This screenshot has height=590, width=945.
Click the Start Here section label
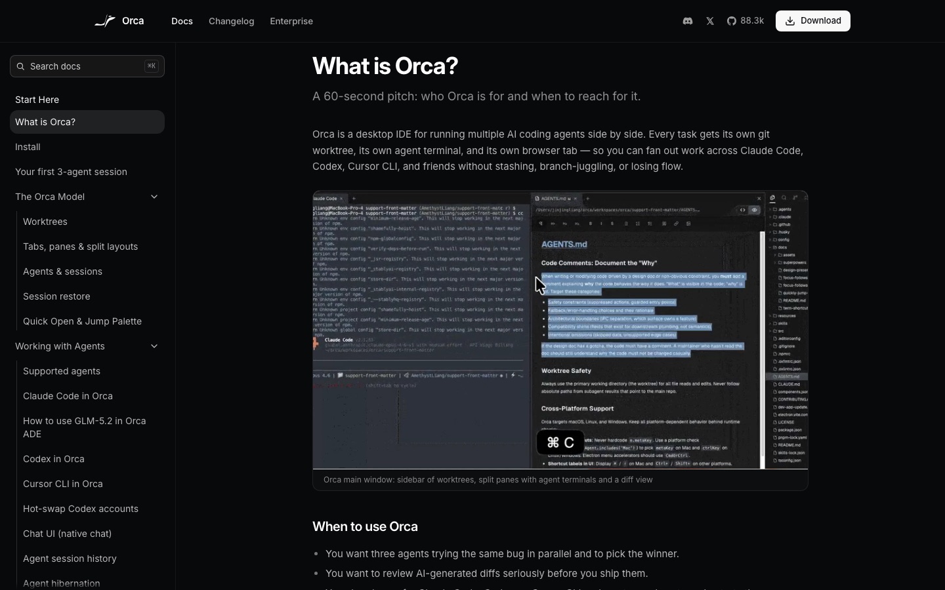coord(37,100)
